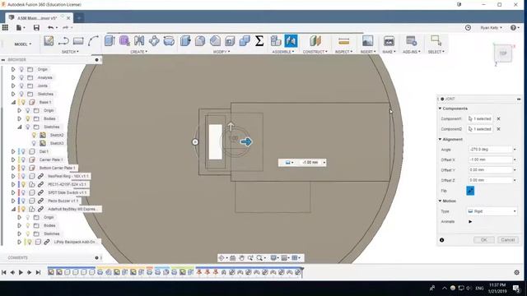
Task: Toggle visibility bulb for Piezo Buzzer
Action: pyautogui.click(x=23, y=201)
